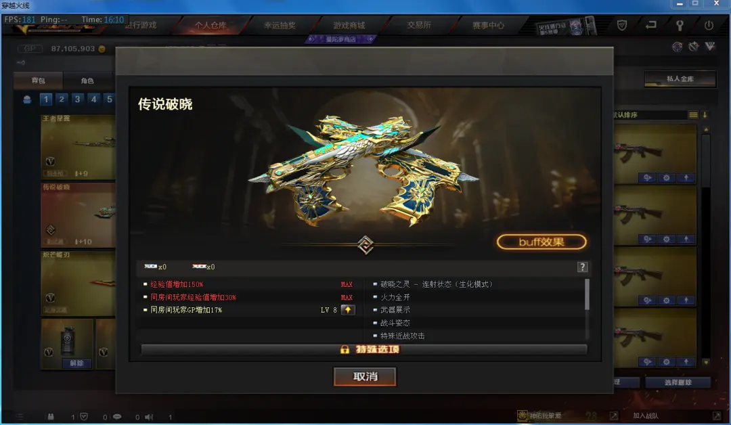Viewport: 731px width, 425px height.
Task: Open the 交易所 tab
Action: (419, 25)
